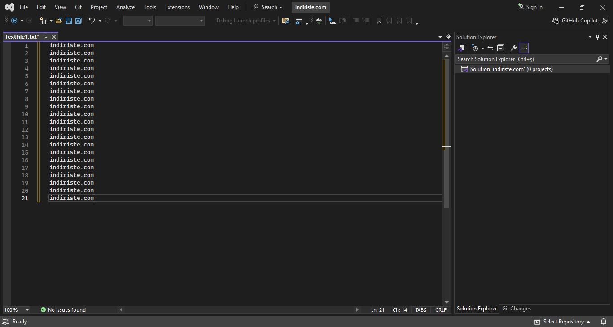Click the text on editor line 10
The height and width of the screenshot is (327, 613).
coord(71,114)
